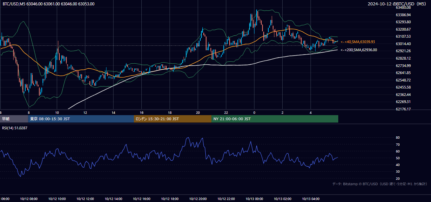This screenshot has width=431, height=202.
Task: Click RSI axis level 40
Action: coord(398,165)
